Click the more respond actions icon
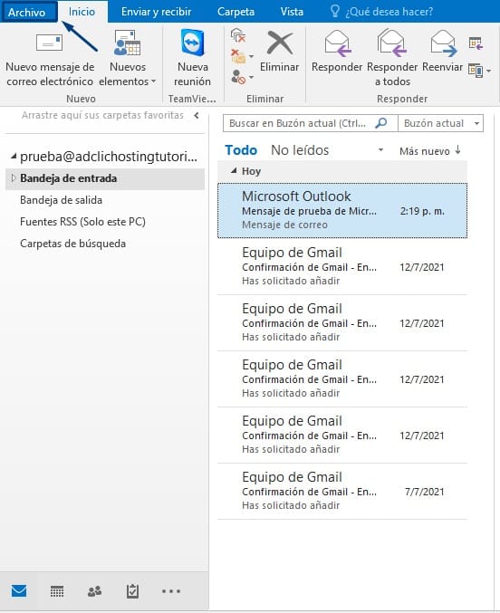This screenshot has height=613, width=500. pos(476,71)
